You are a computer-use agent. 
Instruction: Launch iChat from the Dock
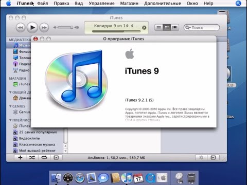tap(103, 178)
